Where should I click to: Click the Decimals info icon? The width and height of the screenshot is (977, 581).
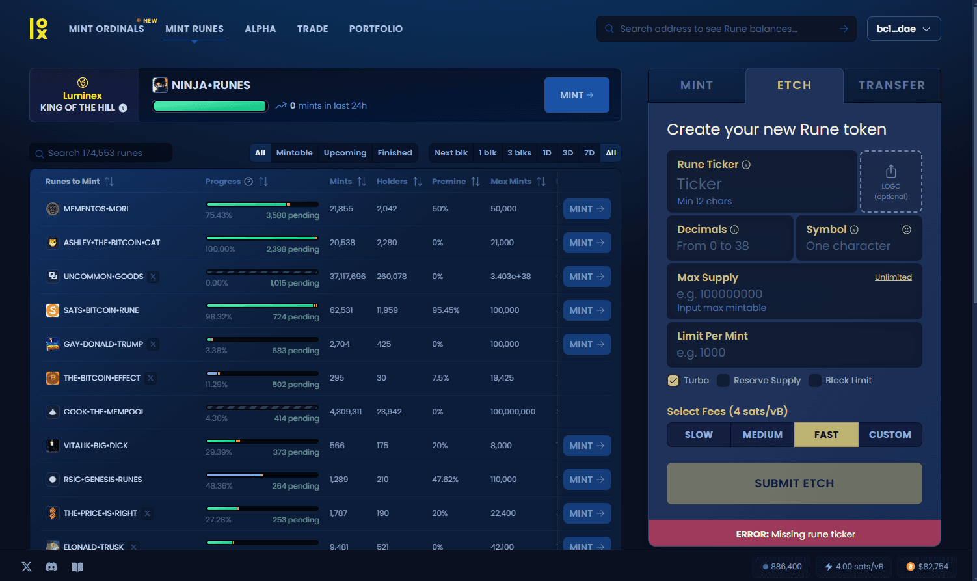pyautogui.click(x=734, y=230)
